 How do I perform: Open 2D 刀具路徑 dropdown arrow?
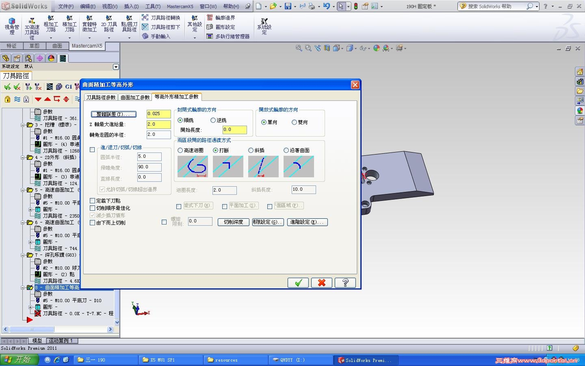click(109, 38)
